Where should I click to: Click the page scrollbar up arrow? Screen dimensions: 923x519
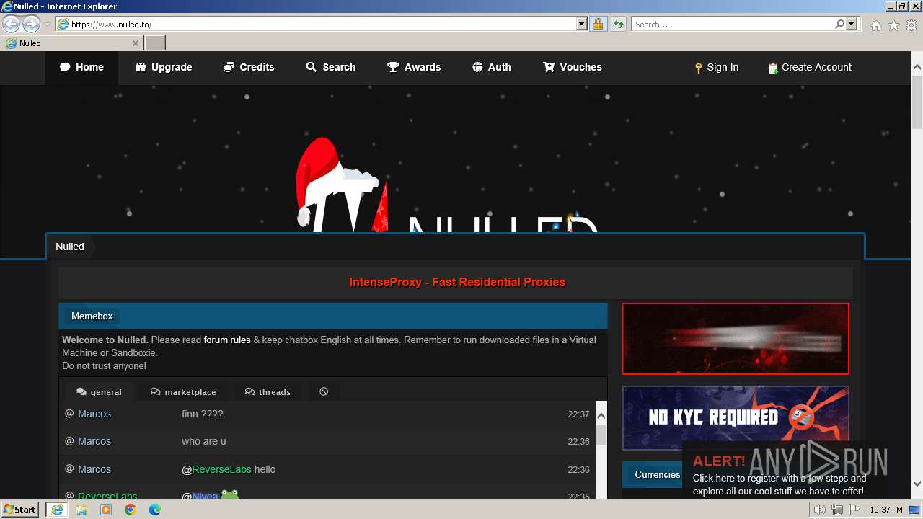point(917,68)
